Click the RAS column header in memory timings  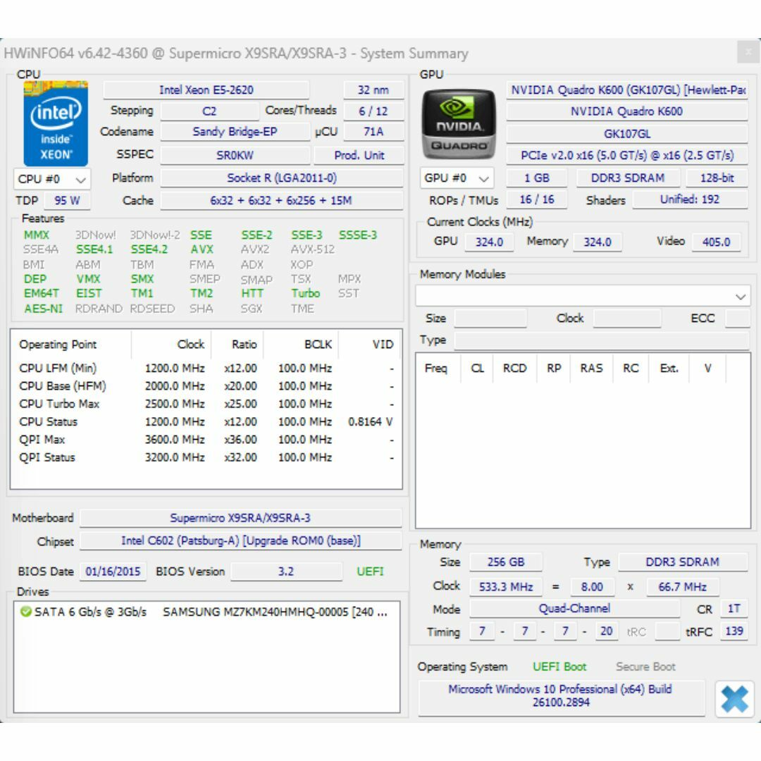coord(592,369)
